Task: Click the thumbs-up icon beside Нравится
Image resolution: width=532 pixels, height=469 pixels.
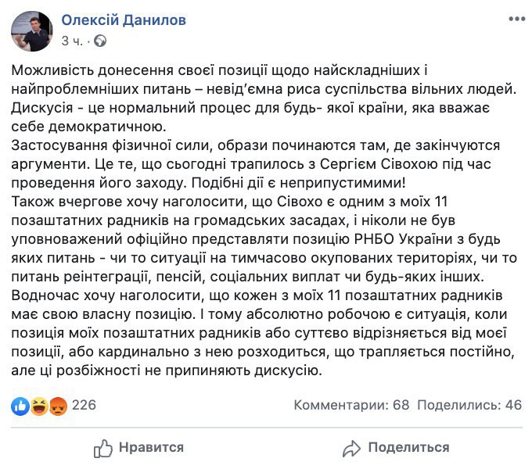Action: pyautogui.click(x=103, y=448)
